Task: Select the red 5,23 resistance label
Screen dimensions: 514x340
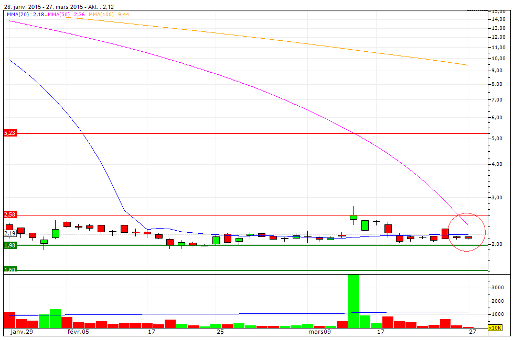Action: coord(10,133)
